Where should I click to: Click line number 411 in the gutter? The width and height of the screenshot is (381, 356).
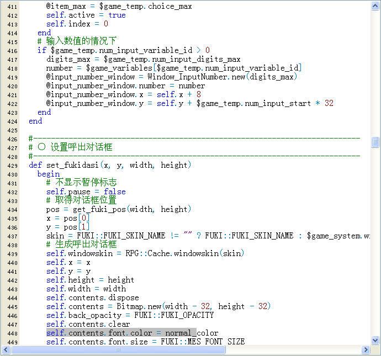[x=12, y=7]
